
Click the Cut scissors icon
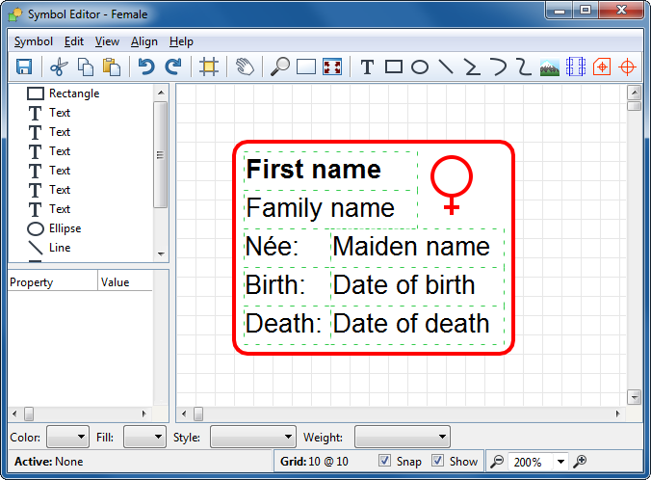(x=59, y=67)
